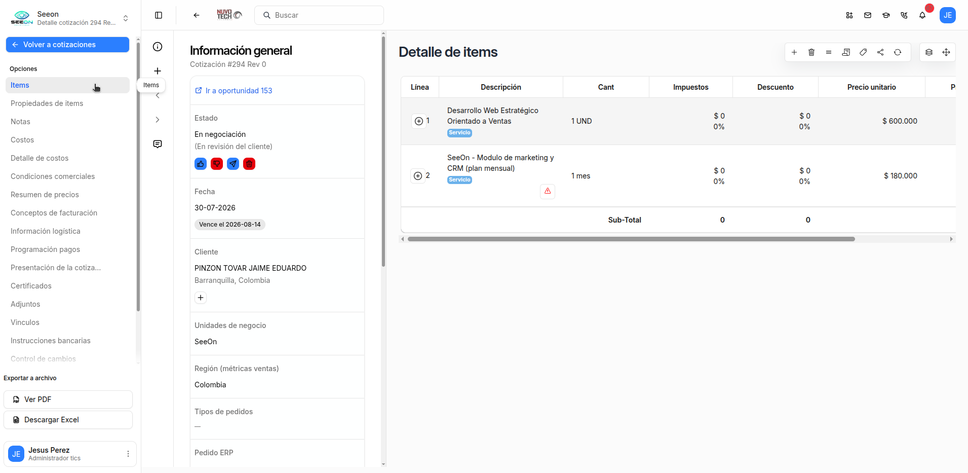Click the share icon in items toolbar
Viewport: 968px width, 473px height.
pyautogui.click(x=880, y=52)
